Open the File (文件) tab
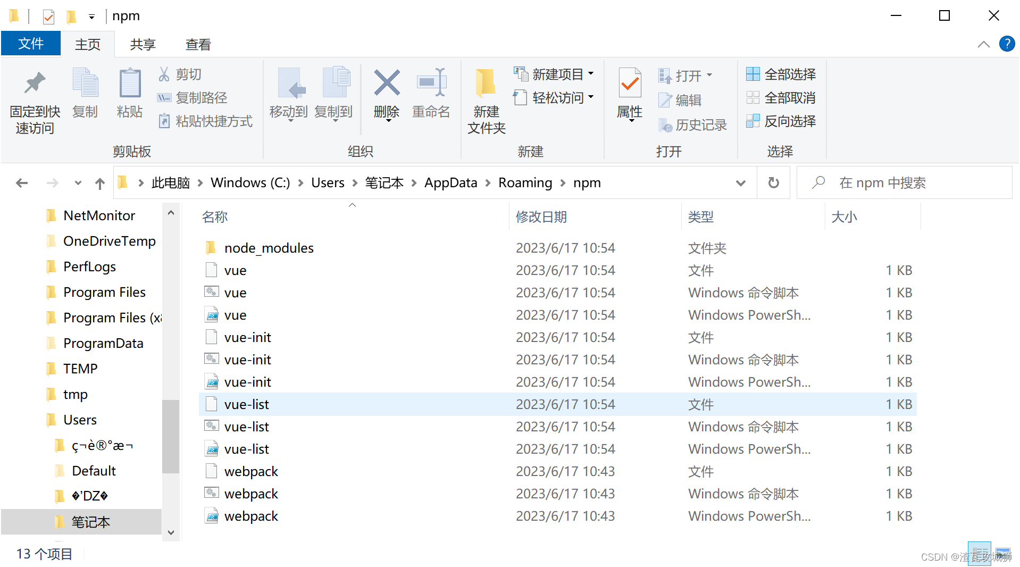 point(31,44)
